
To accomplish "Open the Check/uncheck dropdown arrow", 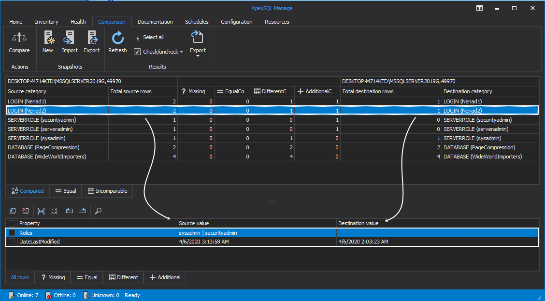I will 181,51.
